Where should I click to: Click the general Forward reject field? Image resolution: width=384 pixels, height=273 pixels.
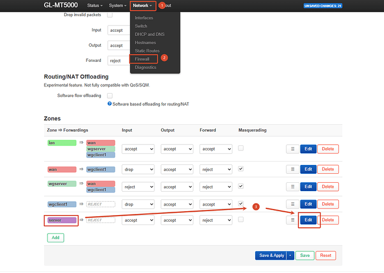click(119, 61)
